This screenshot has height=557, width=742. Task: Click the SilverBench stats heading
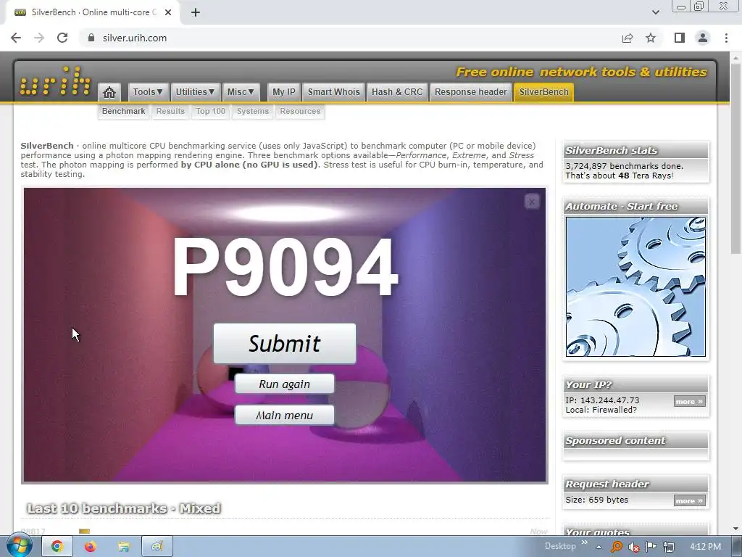click(611, 151)
